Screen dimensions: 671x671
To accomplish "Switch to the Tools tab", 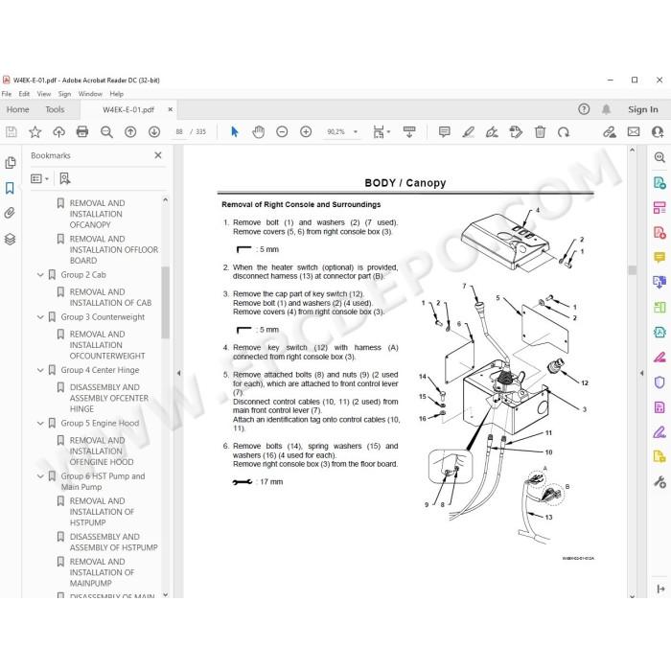I will point(55,109).
